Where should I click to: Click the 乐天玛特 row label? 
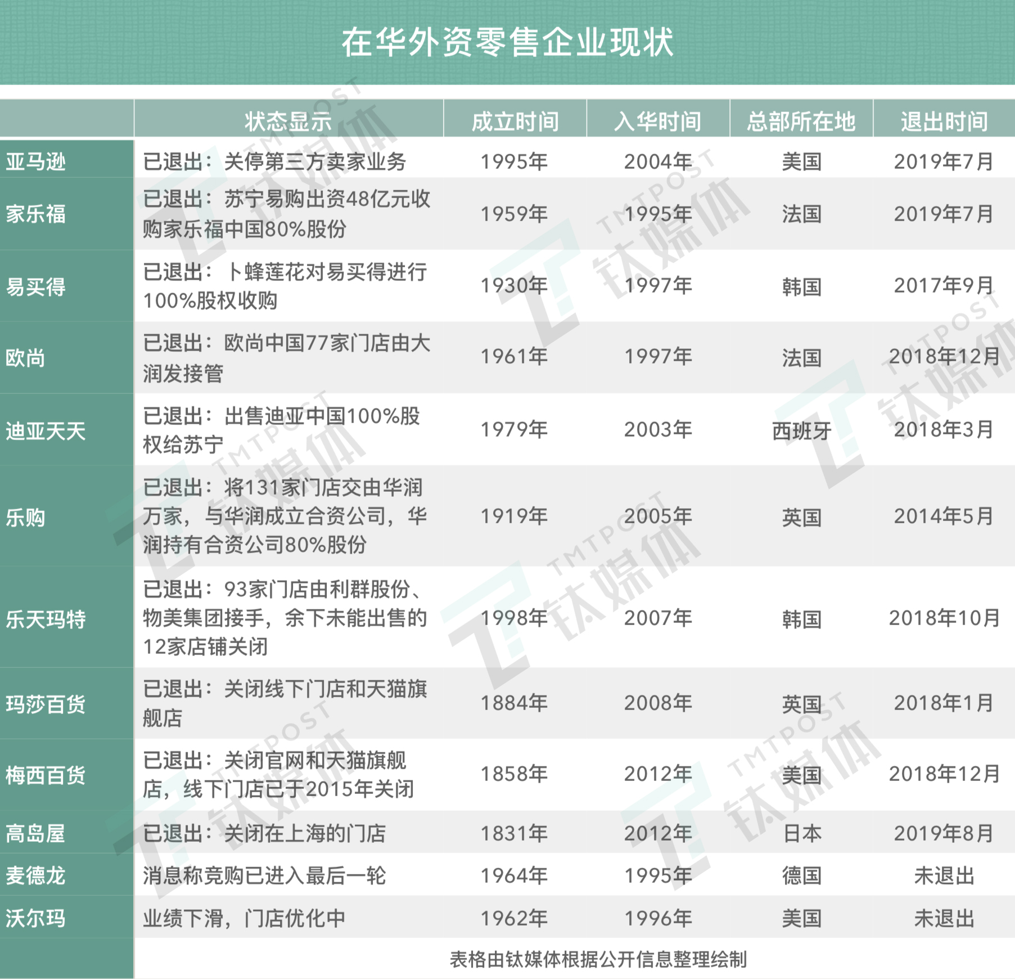point(46,619)
